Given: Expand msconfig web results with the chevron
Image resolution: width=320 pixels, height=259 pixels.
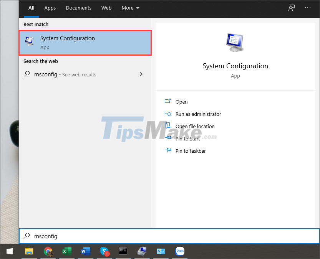Looking at the screenshot, I should (x=141, y=74).
